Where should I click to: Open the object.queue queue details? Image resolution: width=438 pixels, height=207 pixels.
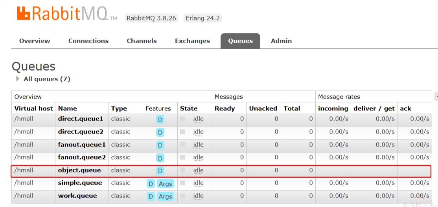(79, 170)
